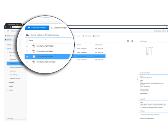168x121 pixels.
Task: Sort files by the Name column
Action: tap(31, 40)
